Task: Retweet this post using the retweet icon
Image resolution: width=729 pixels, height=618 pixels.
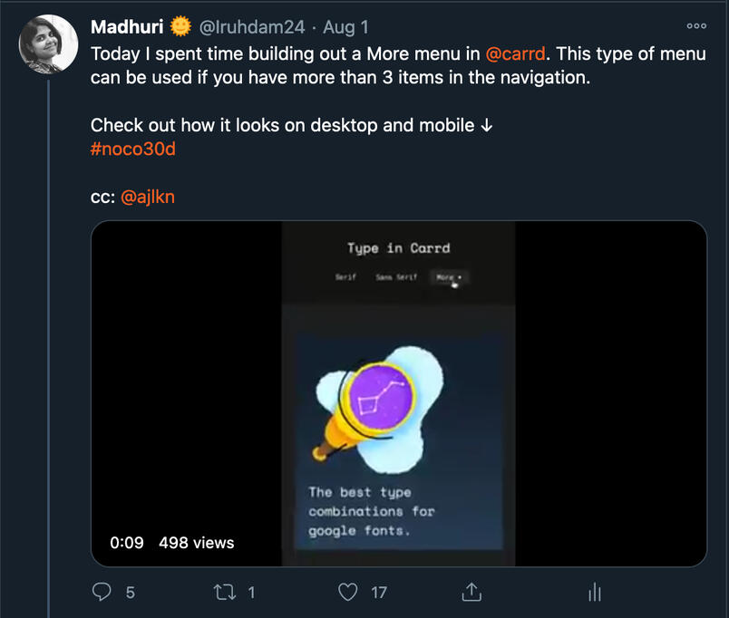Action: tap(221, 592)
